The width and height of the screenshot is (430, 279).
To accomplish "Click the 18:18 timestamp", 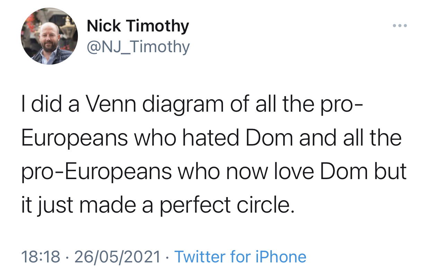I will click(x=41, y=257).
